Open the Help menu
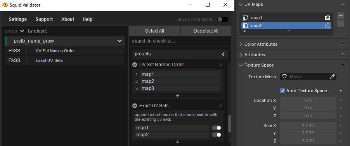 [88, 19]
